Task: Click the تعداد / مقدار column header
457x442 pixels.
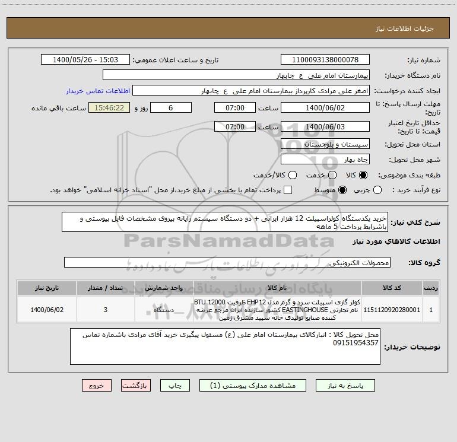Action: click(x=106, y=288)
